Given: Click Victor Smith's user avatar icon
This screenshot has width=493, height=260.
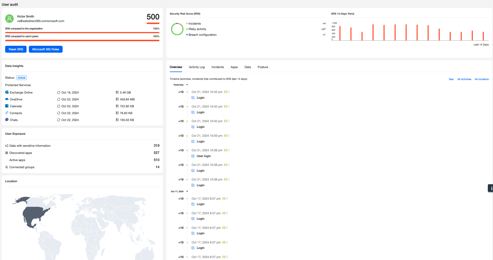Looking at the screenshot, I should [9, 19].
